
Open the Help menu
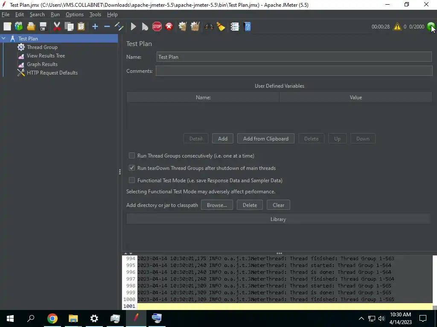pyautogui.click(x=112, y=14)
